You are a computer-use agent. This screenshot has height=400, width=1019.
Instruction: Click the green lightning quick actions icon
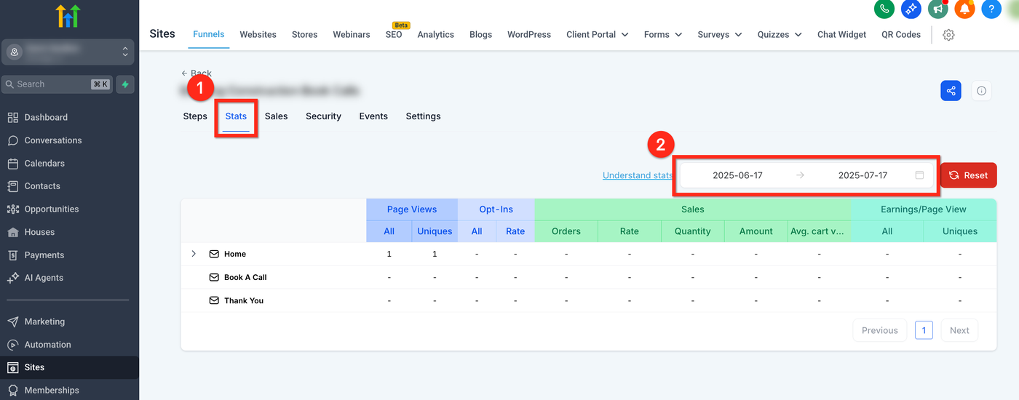point(125,84)
